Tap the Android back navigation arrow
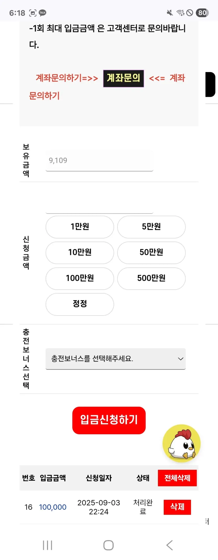This screenshot has width=218, height=560. [x=169, y=545]
